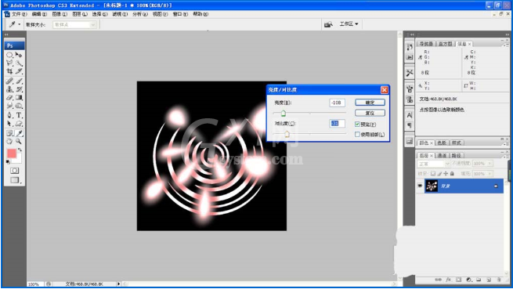Image resolution: width=513 pixels, height=289 pixels.
Task: Select the Clone Stamp tool
Action: pyautogui.click(x=9, y=89)
